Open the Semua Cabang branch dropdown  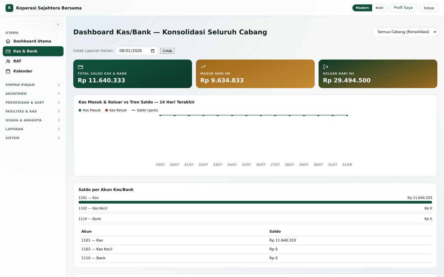coord(405,32)
